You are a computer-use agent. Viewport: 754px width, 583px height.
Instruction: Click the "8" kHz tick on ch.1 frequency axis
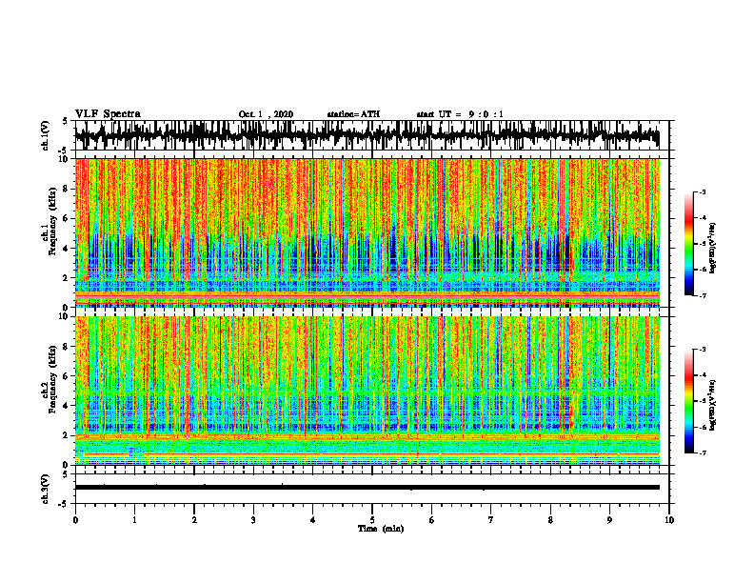(x=67, y=189)
